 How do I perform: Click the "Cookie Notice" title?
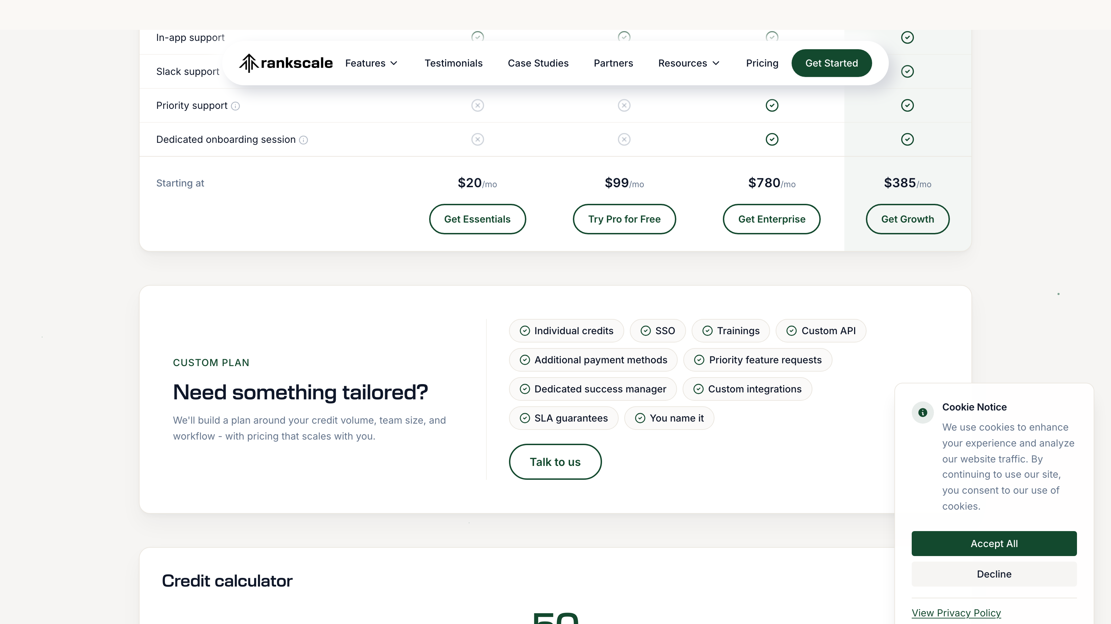click(974, 407)
